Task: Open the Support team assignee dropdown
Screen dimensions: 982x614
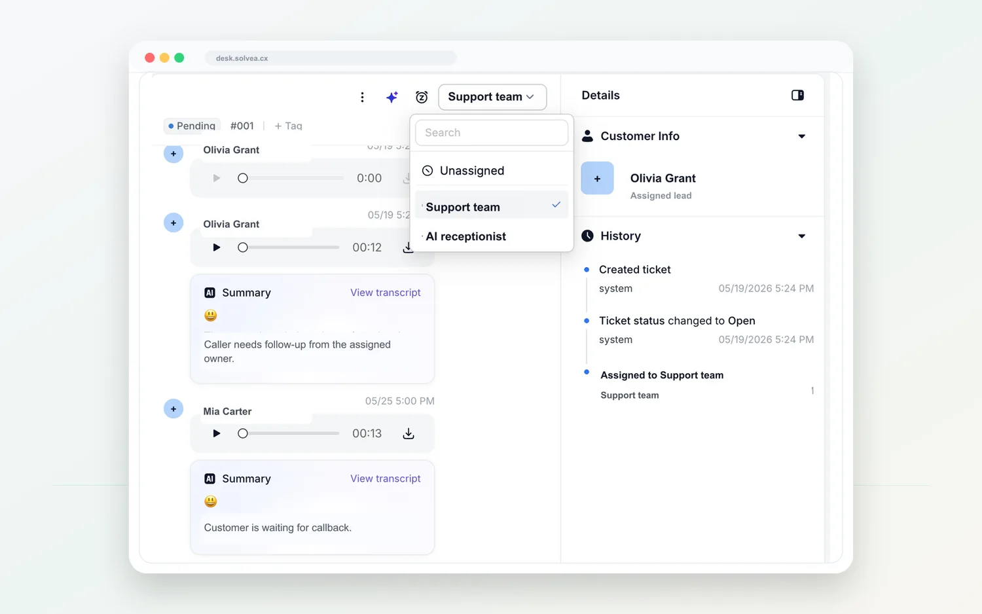Action: tap(492, 97)
